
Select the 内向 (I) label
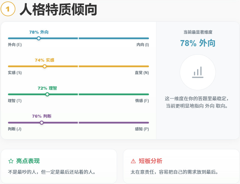tap(143, 45)
